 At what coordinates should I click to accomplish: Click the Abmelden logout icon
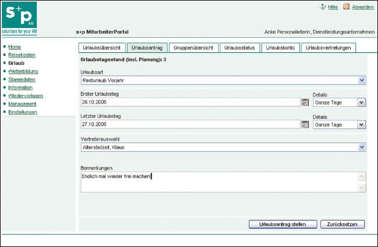347,7
